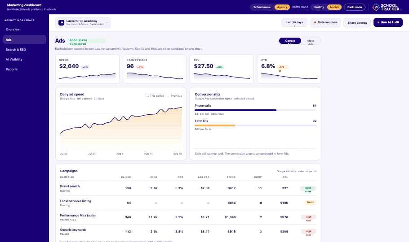The height and width of the screenshot is (242, 409).
Task: Click the 11.7k impressions value
Action: (x=153, y=217)
